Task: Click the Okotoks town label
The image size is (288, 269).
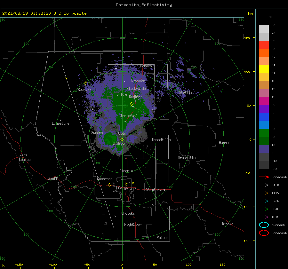Action: (128, 213)
